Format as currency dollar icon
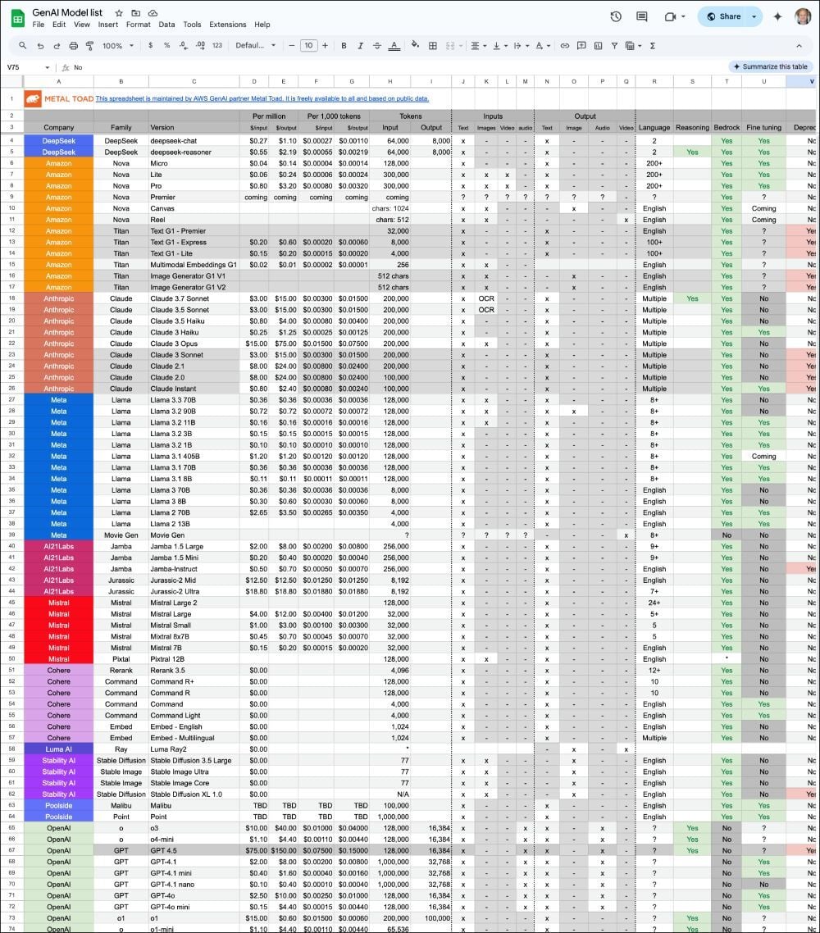 click(x=151, y=46)
